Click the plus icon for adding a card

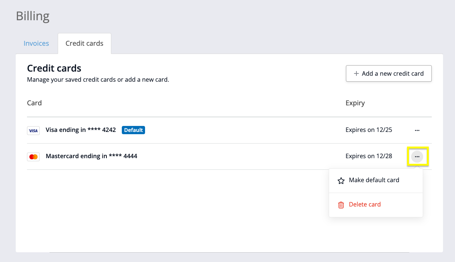(356, 73)
